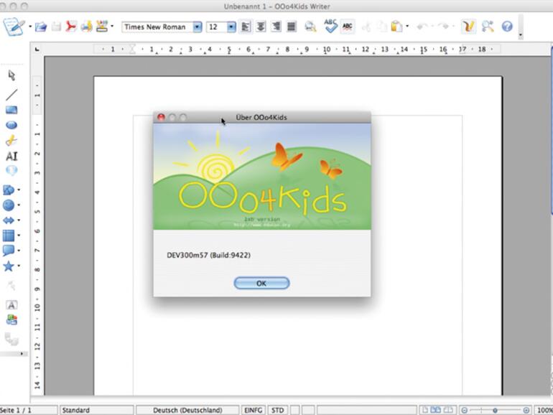
Task: Open the Block Arrows dropdown
Action: (19, 220)
